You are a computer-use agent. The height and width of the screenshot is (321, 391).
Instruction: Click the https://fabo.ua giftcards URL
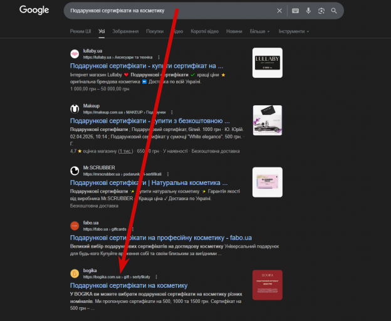point(105,229)
